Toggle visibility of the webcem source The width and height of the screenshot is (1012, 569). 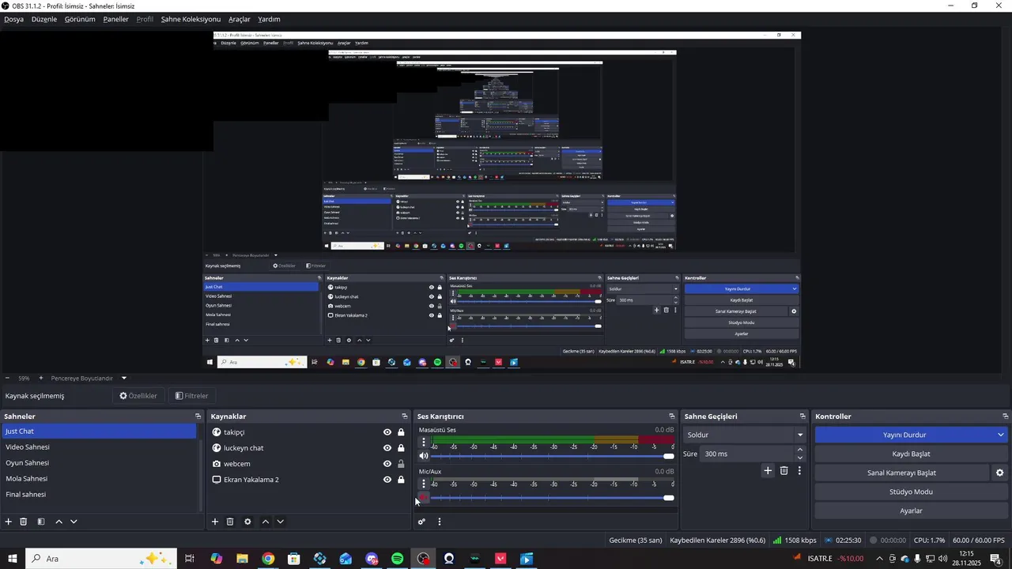tap(387, 464)
